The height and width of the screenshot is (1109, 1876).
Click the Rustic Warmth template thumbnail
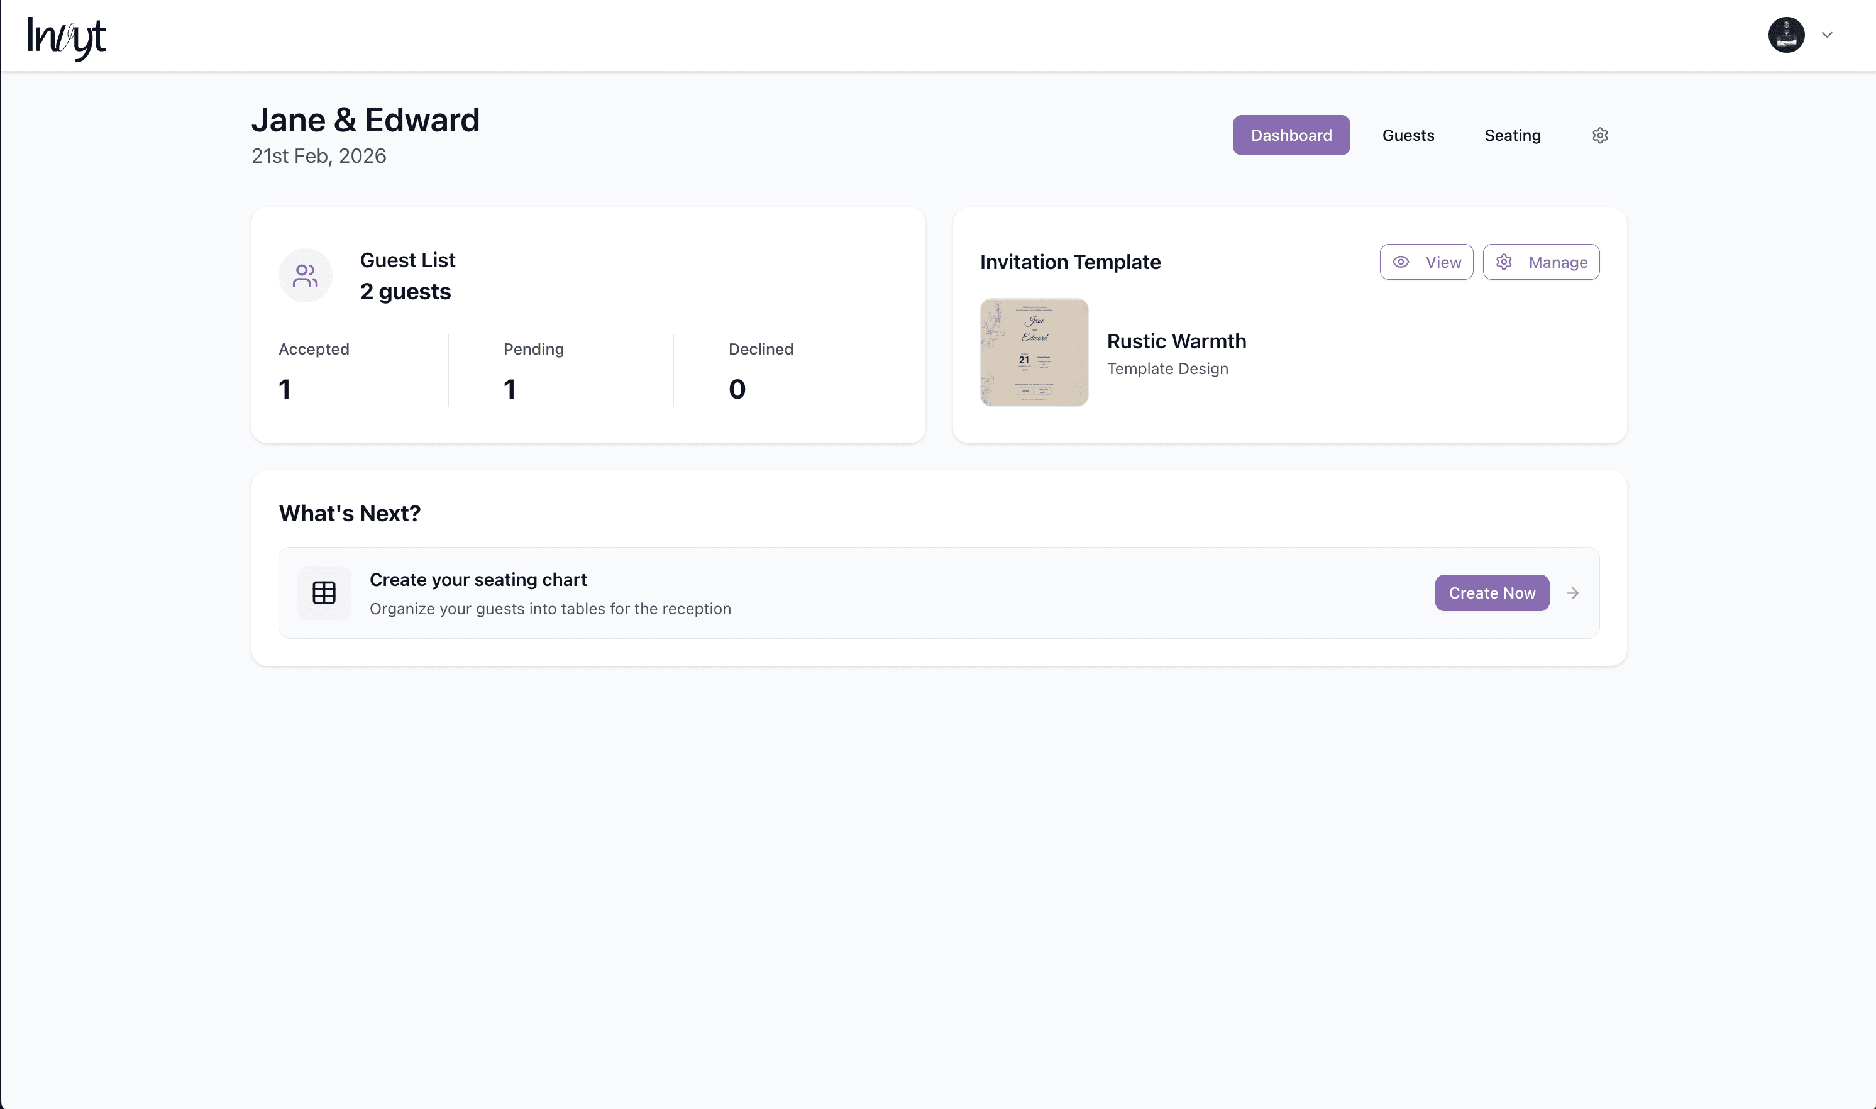(x=1034, y=352)
